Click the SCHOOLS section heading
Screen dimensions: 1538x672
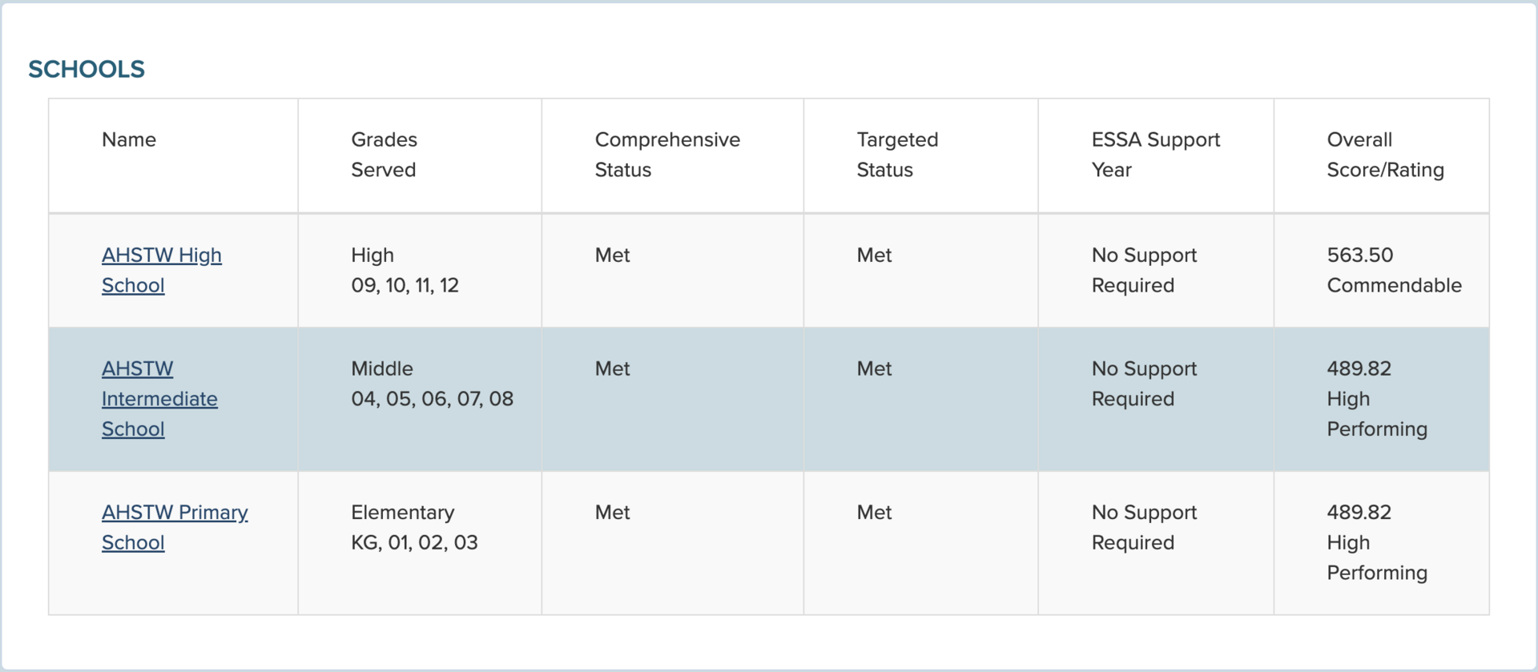[87, 70]
